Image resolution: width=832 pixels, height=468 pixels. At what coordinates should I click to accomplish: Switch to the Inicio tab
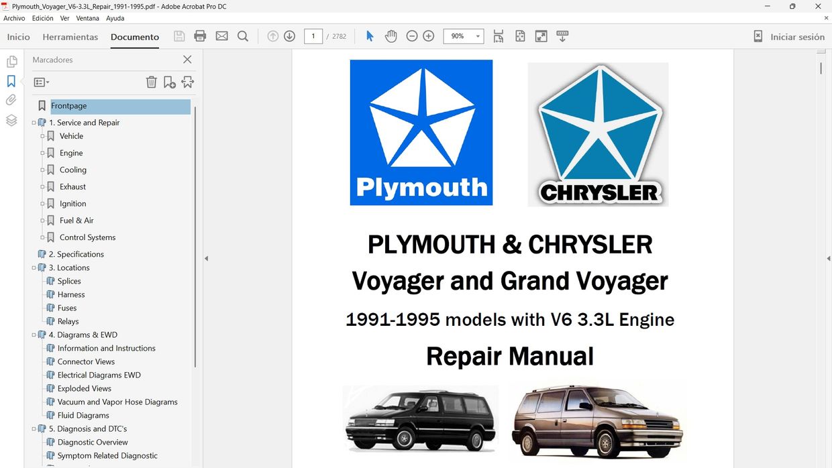click(19, 37)
